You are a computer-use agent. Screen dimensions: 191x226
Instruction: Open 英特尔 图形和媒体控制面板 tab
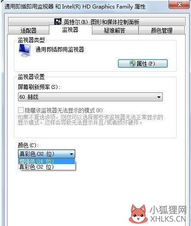pyautogui.click(x=97, y=22)
